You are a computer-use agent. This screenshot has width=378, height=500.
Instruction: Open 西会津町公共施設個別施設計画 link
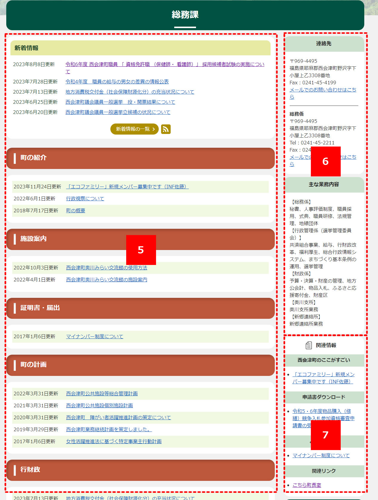tap(99, 406)
